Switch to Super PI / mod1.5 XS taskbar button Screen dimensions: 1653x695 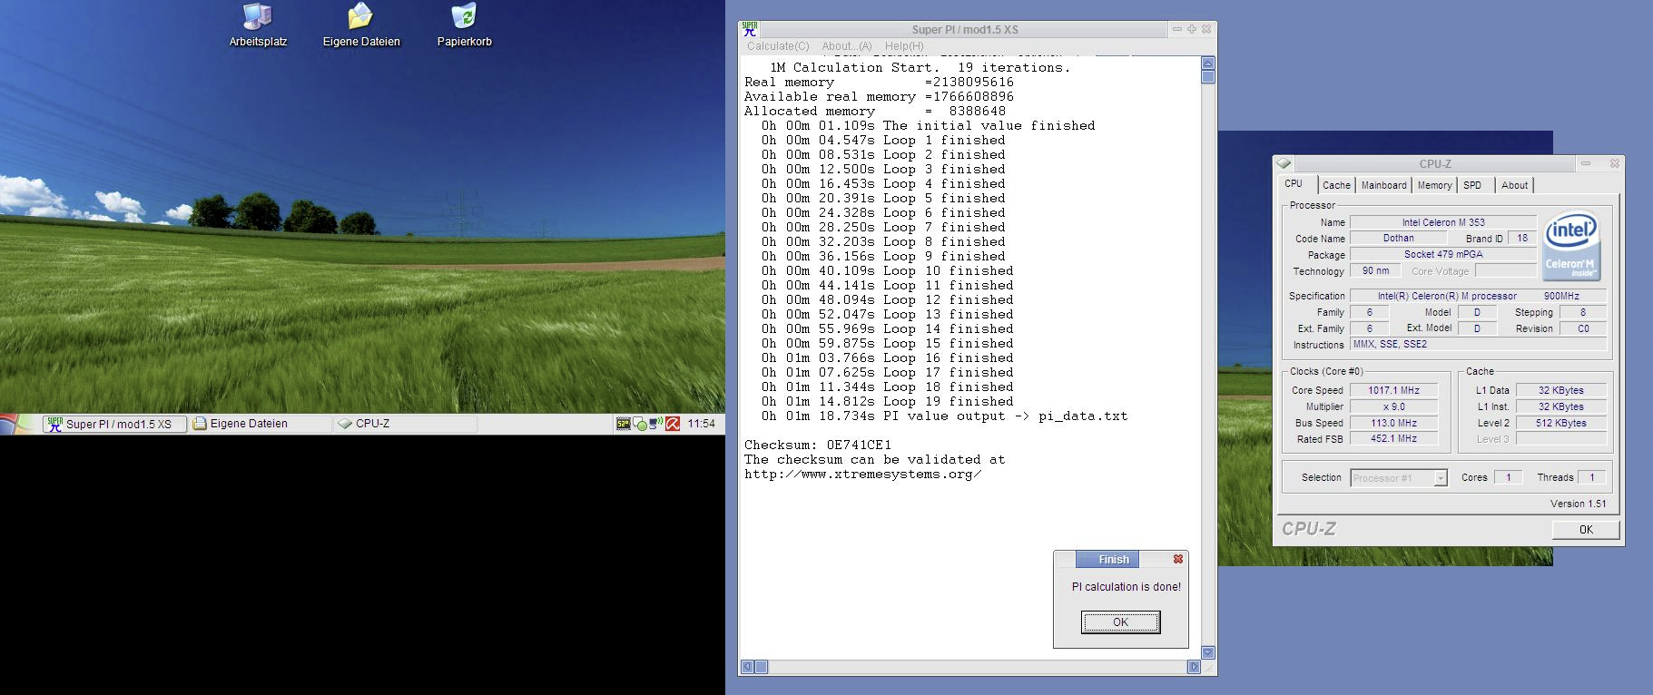pyautogui.click(x=115, y=424)
